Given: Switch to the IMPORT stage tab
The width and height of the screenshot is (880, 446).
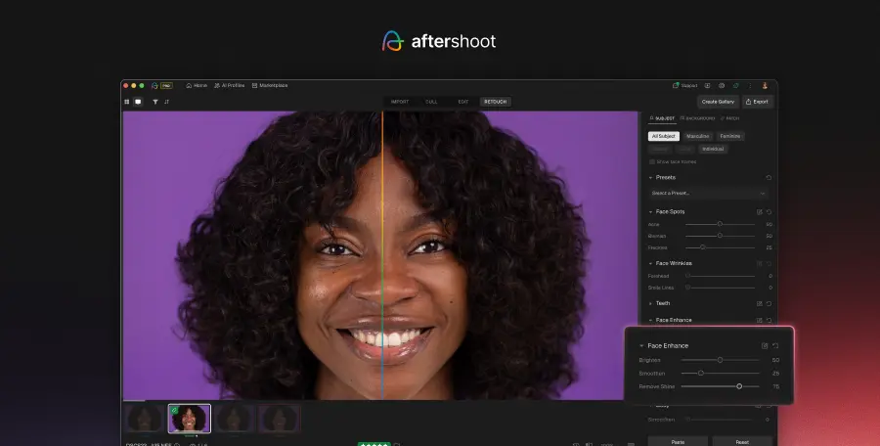Looking at the screenshot, I should (400, 102).
